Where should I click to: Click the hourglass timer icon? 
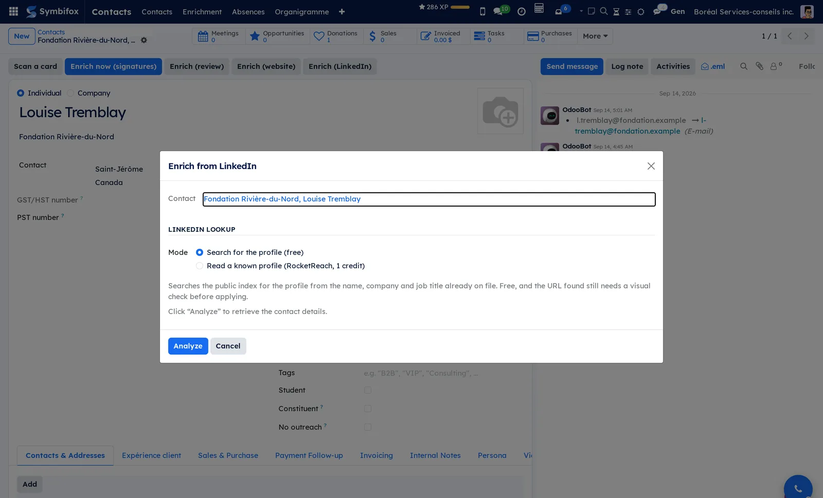click(x=616, y=11)
